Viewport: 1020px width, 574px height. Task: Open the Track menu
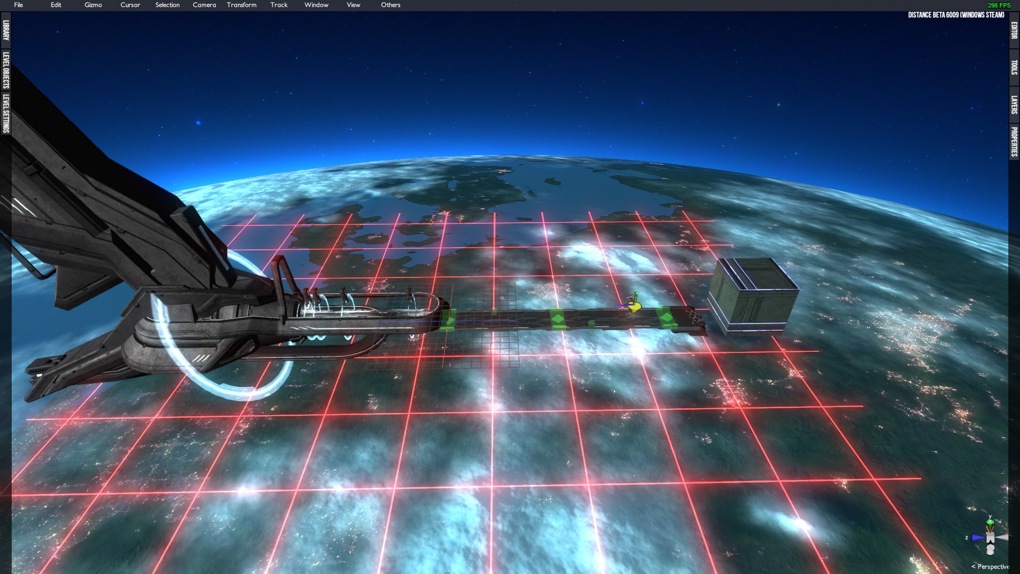pos(279,5)
